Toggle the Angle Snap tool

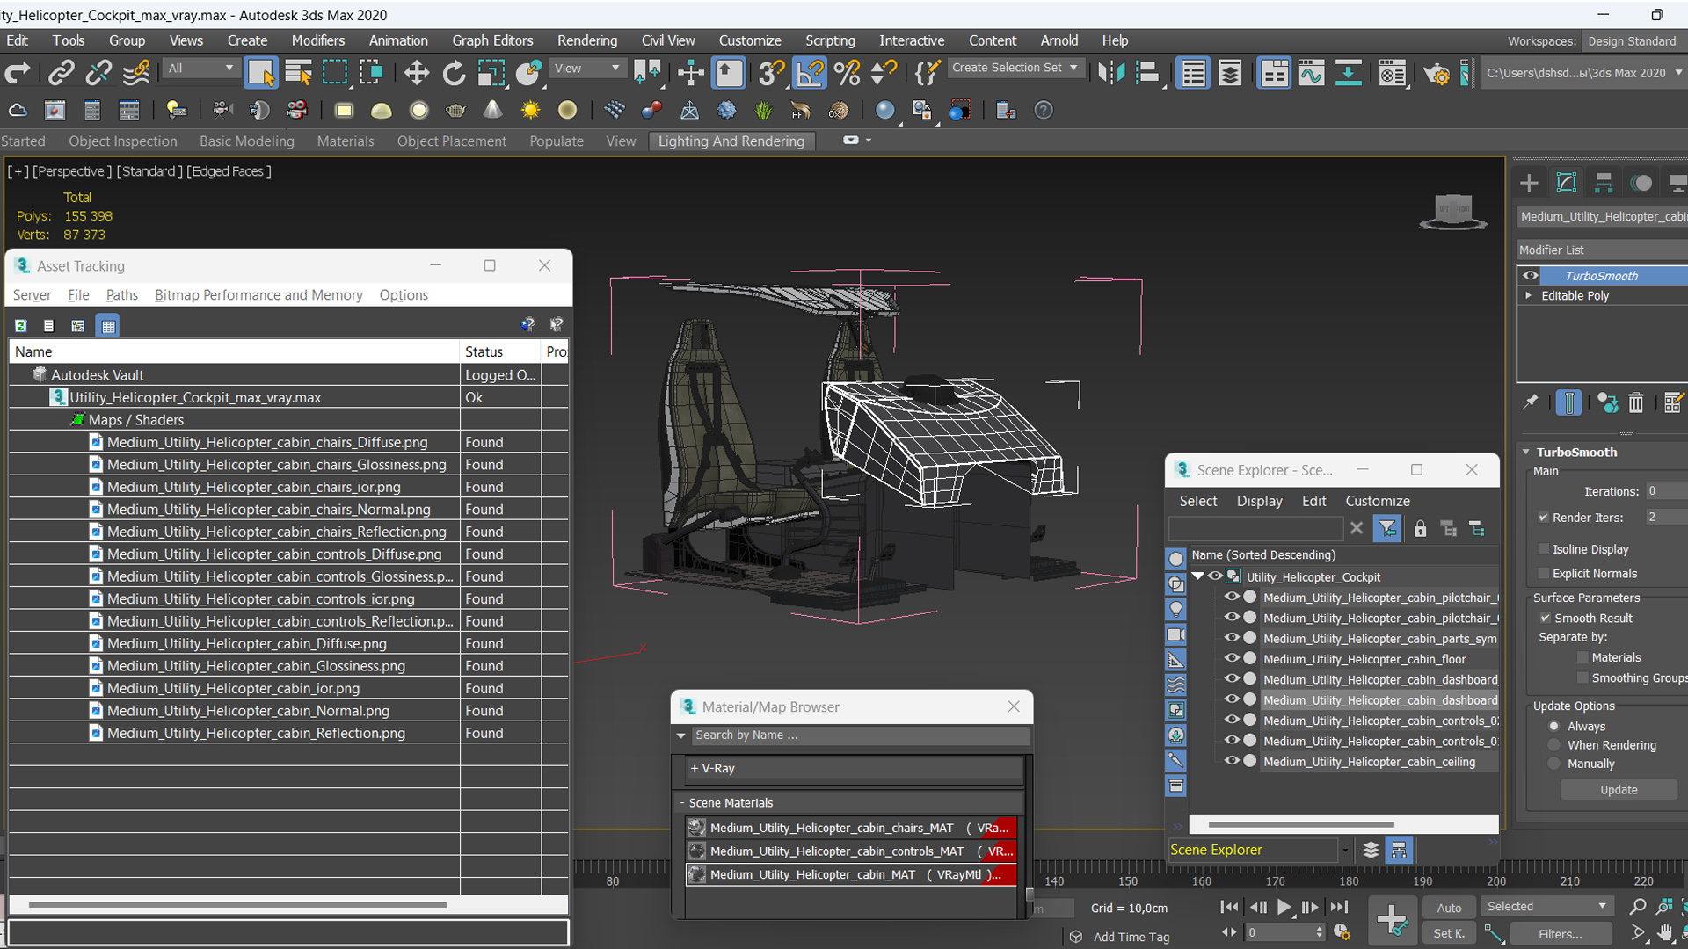click(810, 73)
